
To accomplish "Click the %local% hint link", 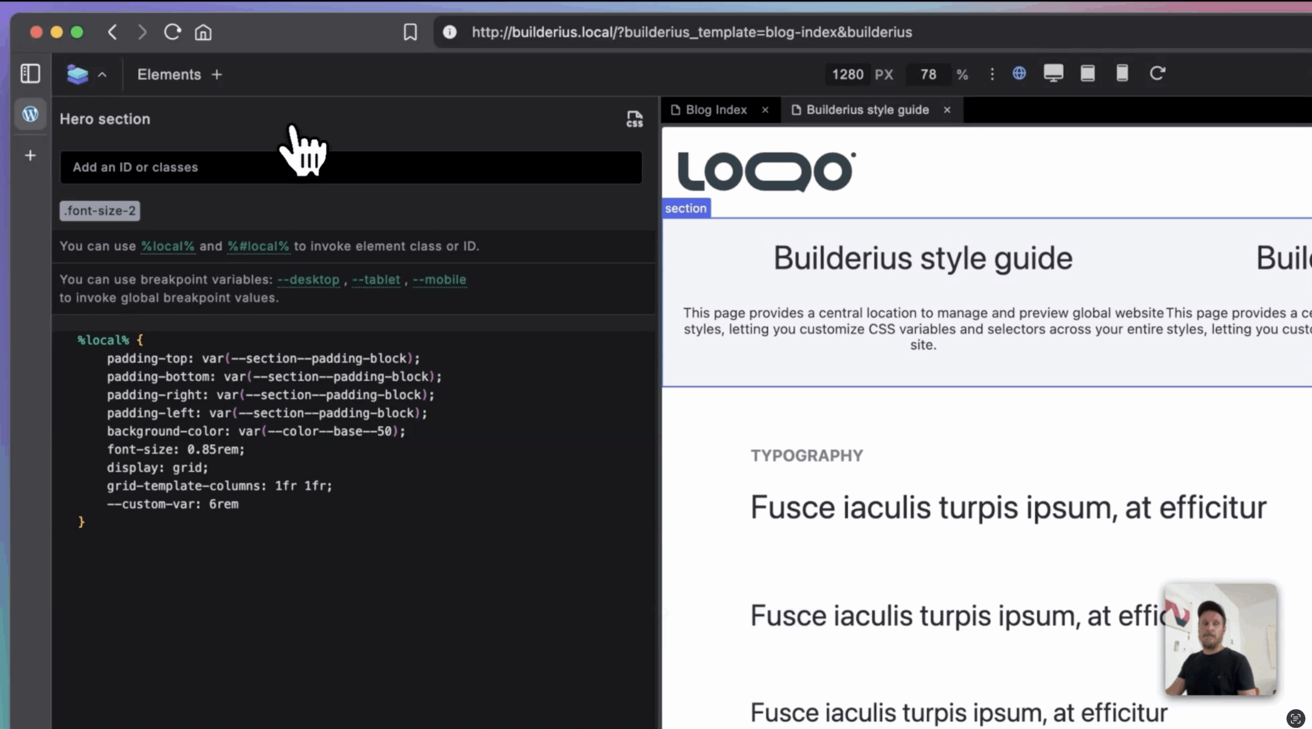I will (168, 246).
